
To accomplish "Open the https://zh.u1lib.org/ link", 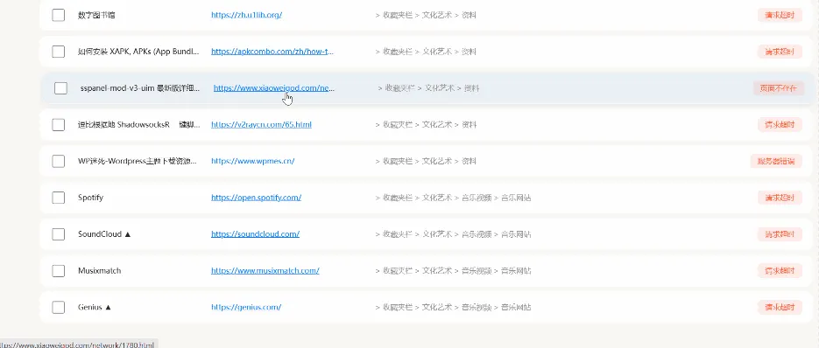I will pos(246,15).
